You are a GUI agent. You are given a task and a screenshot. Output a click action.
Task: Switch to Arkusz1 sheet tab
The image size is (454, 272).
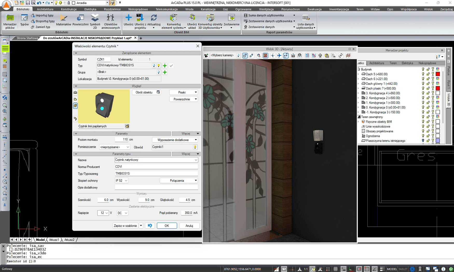(54, 240)
